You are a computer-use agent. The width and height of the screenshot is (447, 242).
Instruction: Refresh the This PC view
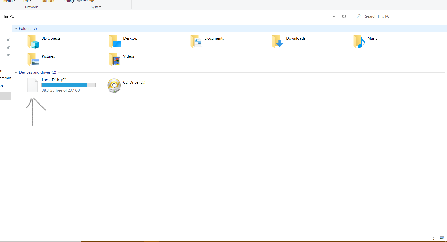(x=344, y=16)
